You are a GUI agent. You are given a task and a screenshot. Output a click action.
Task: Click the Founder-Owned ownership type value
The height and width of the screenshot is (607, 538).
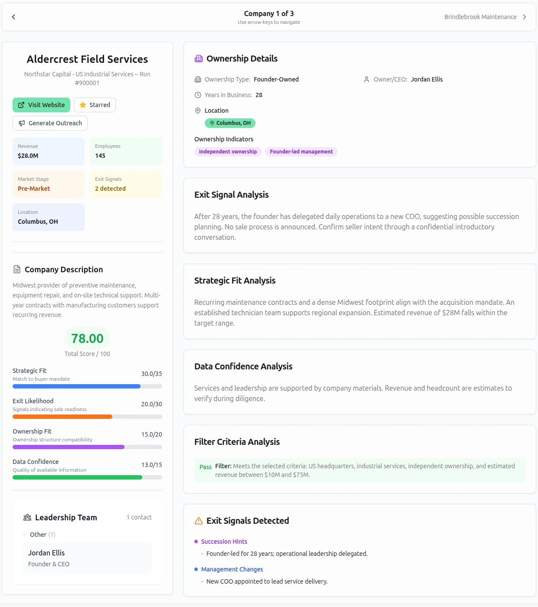pyautogui.click(x=276, y=79)
